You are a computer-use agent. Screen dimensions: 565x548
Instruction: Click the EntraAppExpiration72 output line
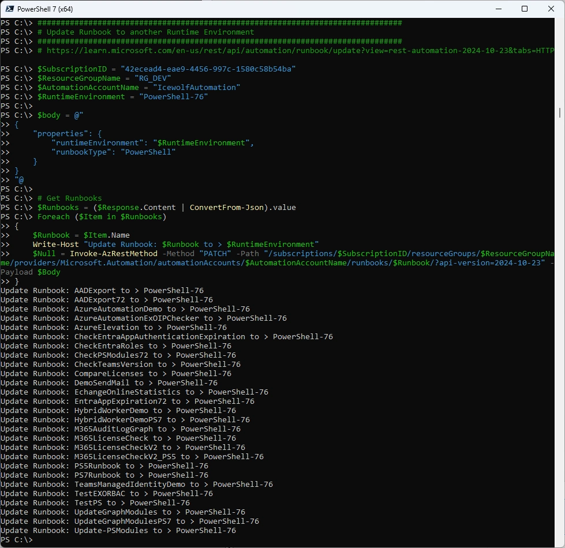128,401
